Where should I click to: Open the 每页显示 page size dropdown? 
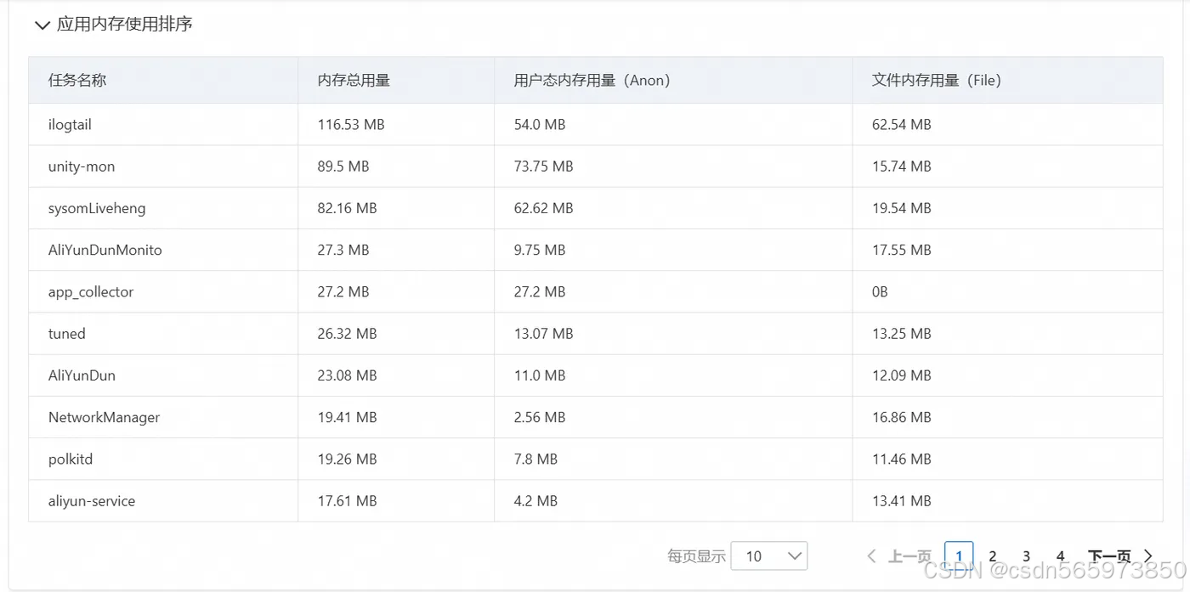click(x=769, y=556)
